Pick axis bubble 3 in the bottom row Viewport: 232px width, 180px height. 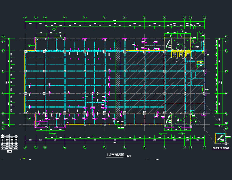pyautogui.click(x=45, y=147)
